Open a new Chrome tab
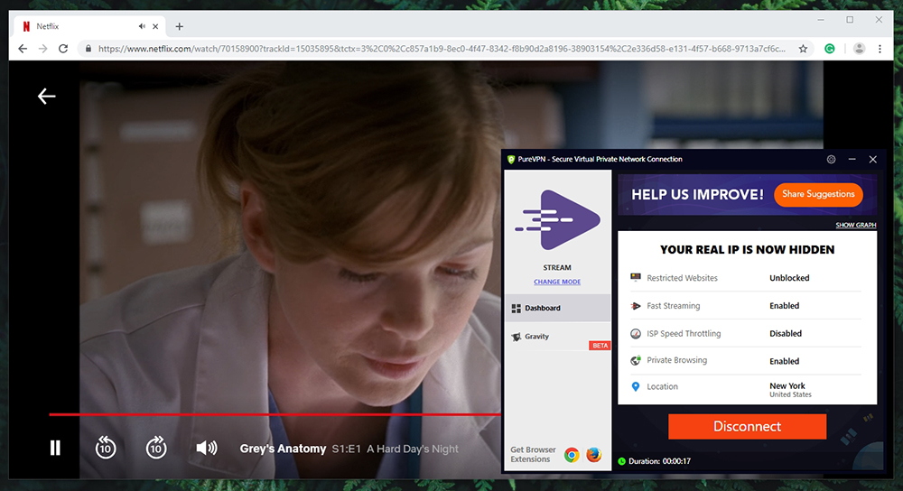Screen dimensions: 903x491 pos(179,26)
